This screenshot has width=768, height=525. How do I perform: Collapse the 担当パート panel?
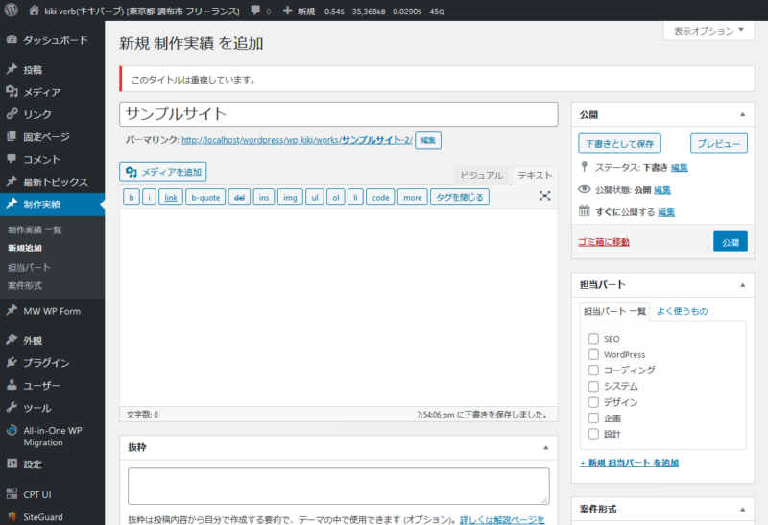coord(741,285)
